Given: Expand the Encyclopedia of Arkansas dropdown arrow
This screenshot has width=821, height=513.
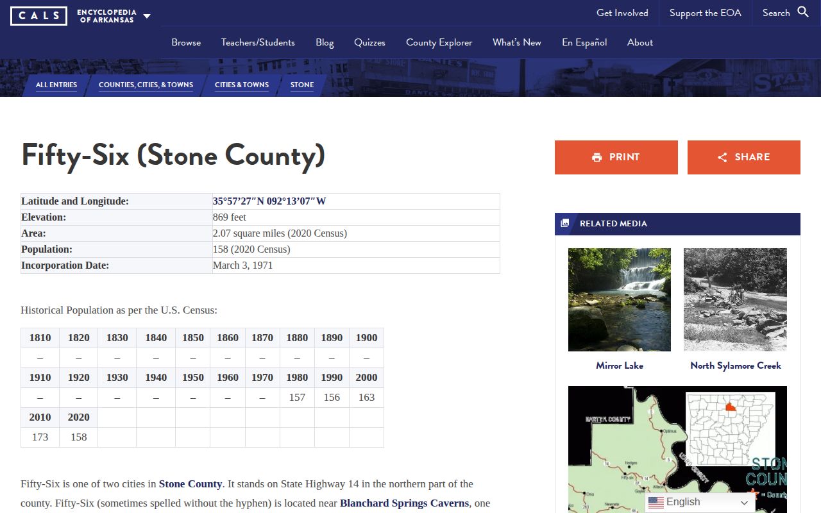Looking at the screenshot, I should click(147, 16).
